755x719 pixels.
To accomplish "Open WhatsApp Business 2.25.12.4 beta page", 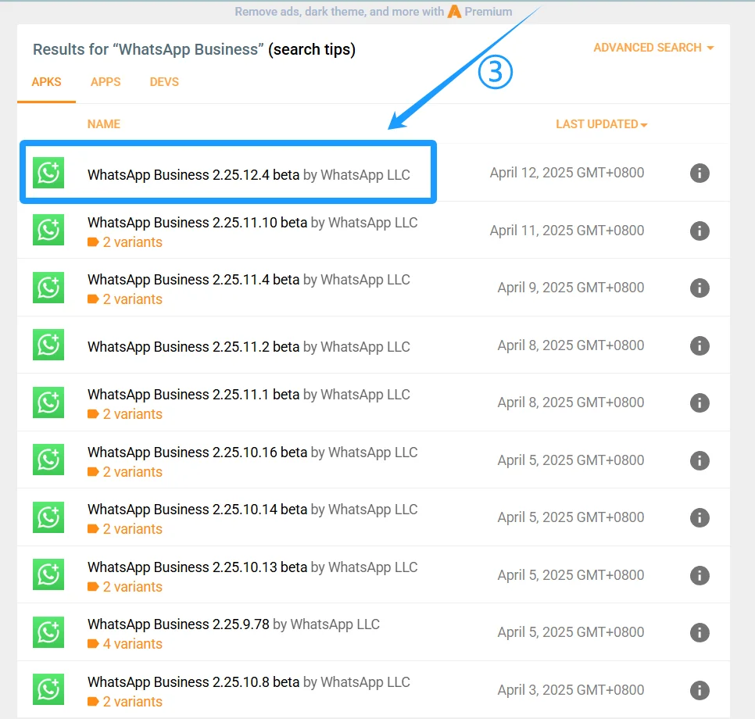I will 194,175.
